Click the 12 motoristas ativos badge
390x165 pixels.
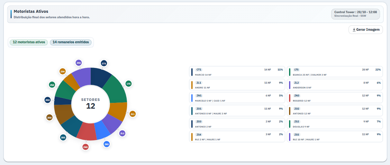coord(29,42)
